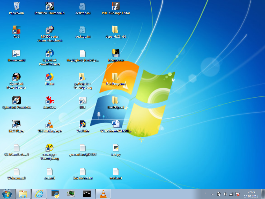Open the network signal tray icon

point(231,194)
